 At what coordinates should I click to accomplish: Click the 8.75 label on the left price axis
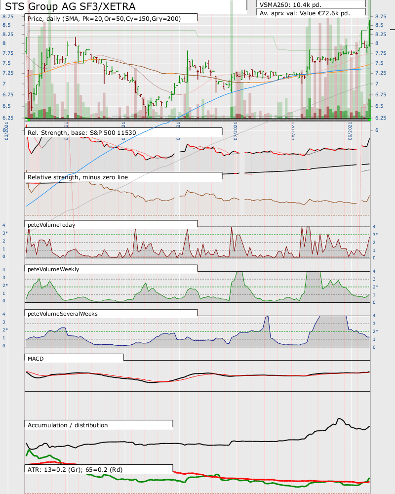coord(8,16)
